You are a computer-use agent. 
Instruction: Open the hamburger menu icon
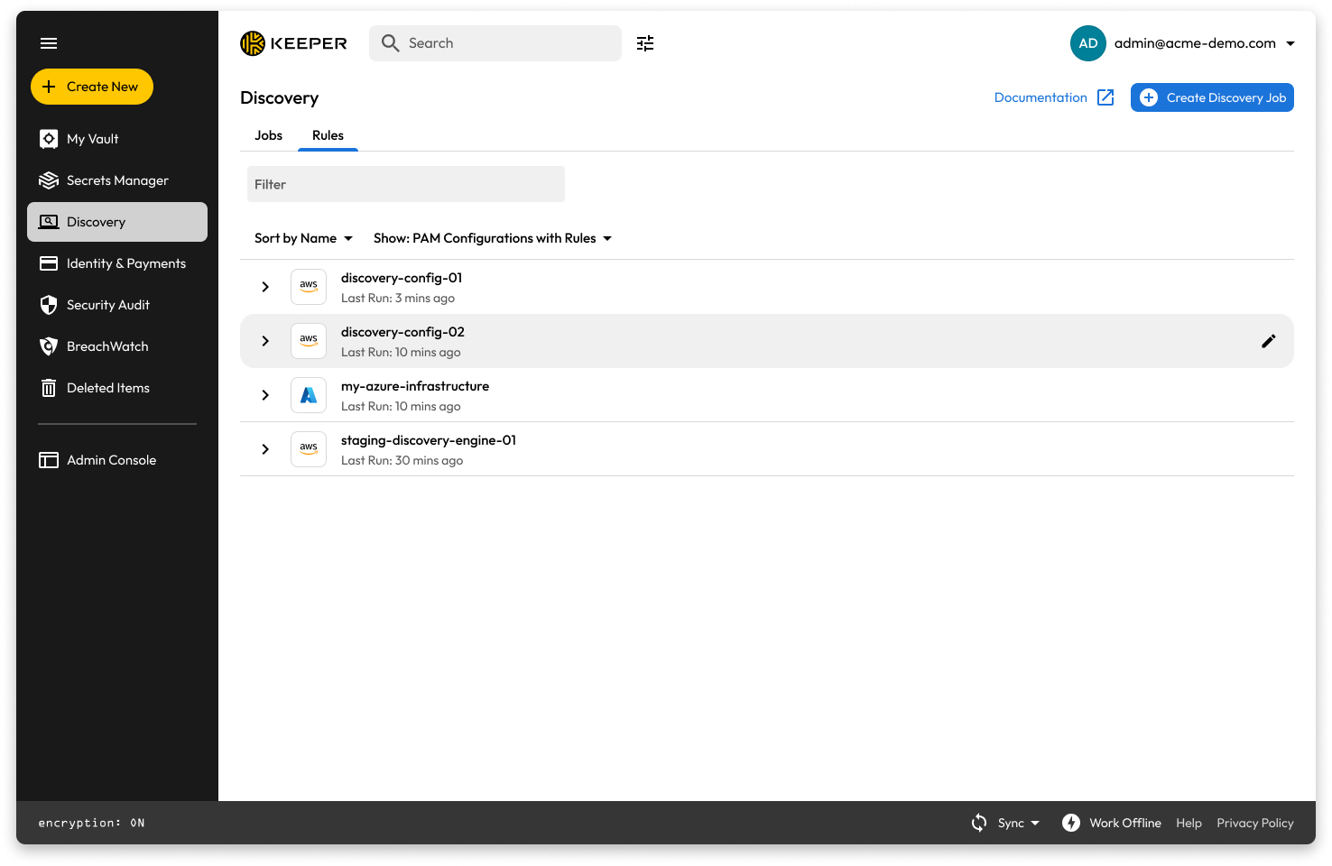pos(49,43)
